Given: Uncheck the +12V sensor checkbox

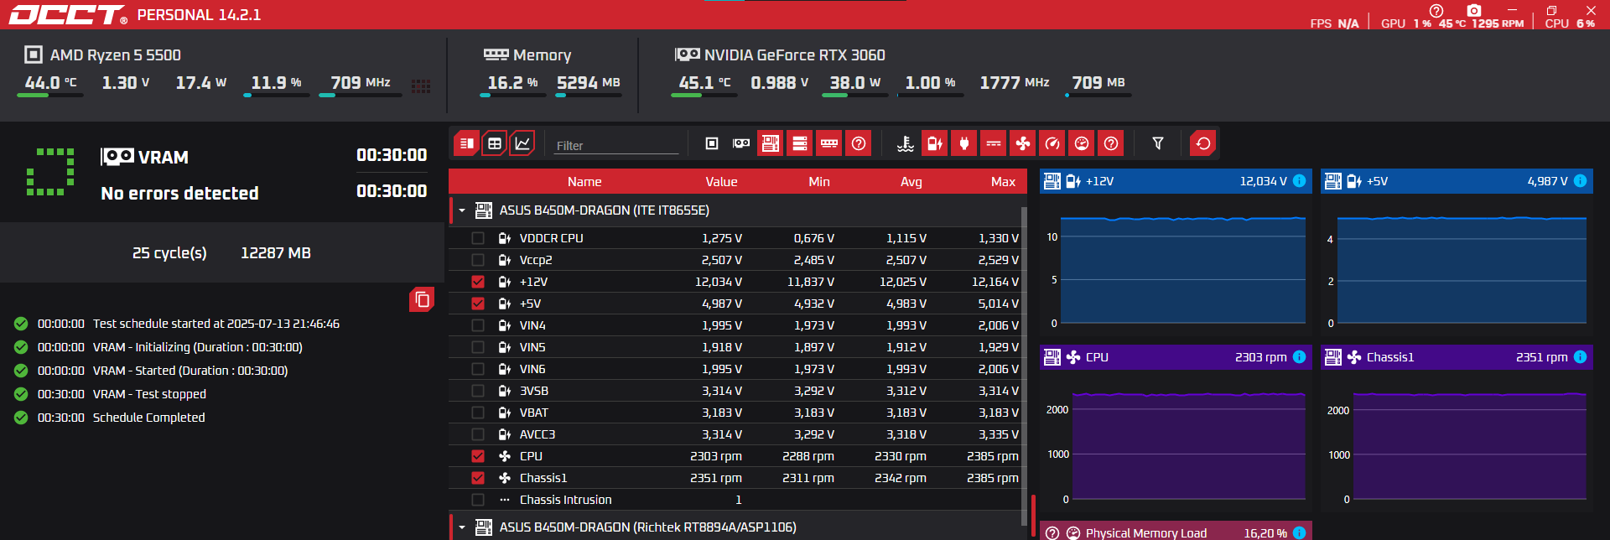Looking at the screenshot, I should point(478,282).
